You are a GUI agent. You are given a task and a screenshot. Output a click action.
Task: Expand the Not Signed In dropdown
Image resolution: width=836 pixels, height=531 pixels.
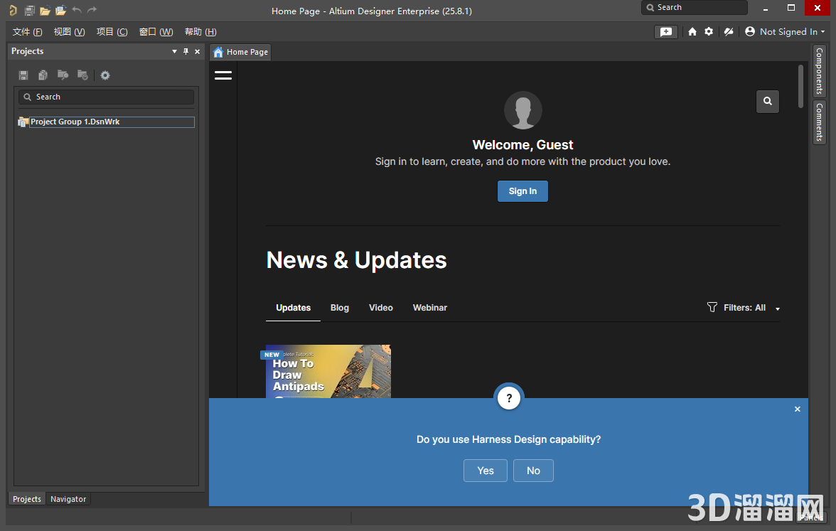(785, 31)
